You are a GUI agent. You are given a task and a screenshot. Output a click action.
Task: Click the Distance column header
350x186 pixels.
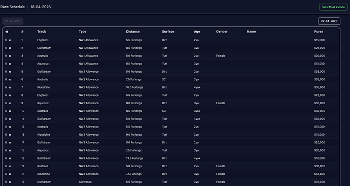(133, 32)
